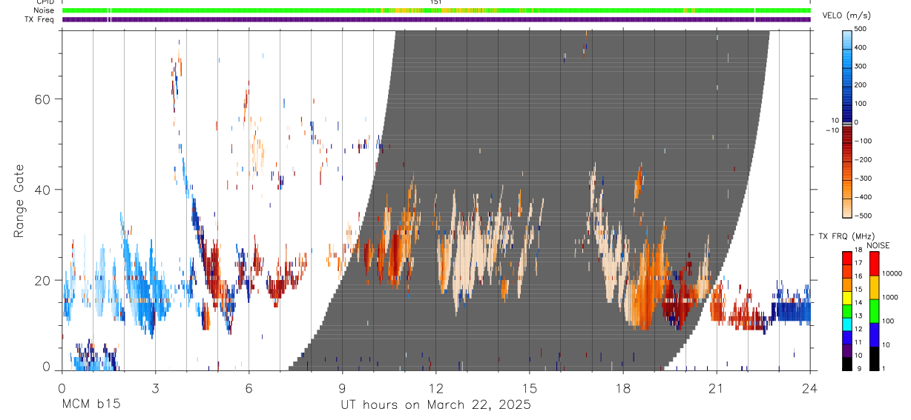Image resolution: width=911 pixels, height=420 pixels.
Task: Click the UT hours on March 22, 2025 title
Action: tap(435, 404)
